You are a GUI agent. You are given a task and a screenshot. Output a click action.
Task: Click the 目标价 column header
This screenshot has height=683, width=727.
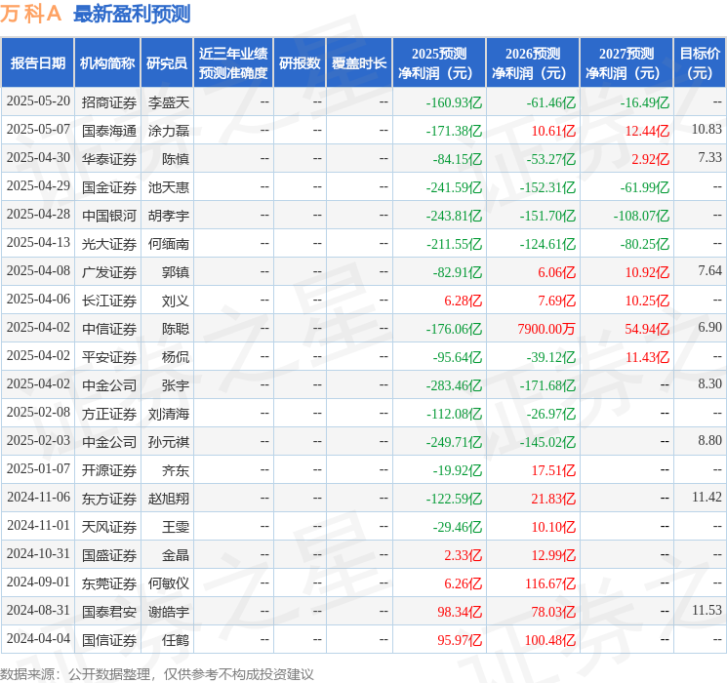(x=700, y=63)
